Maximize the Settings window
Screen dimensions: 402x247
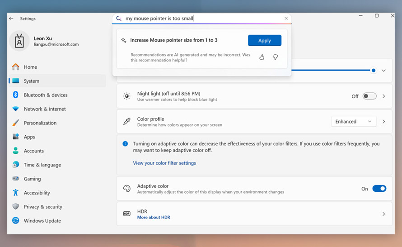tap(377, 16)
